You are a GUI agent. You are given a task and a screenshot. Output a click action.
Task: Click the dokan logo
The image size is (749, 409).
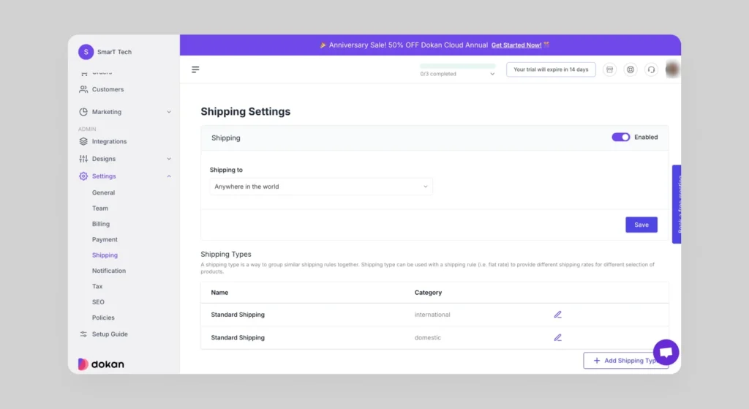(101, 364)
